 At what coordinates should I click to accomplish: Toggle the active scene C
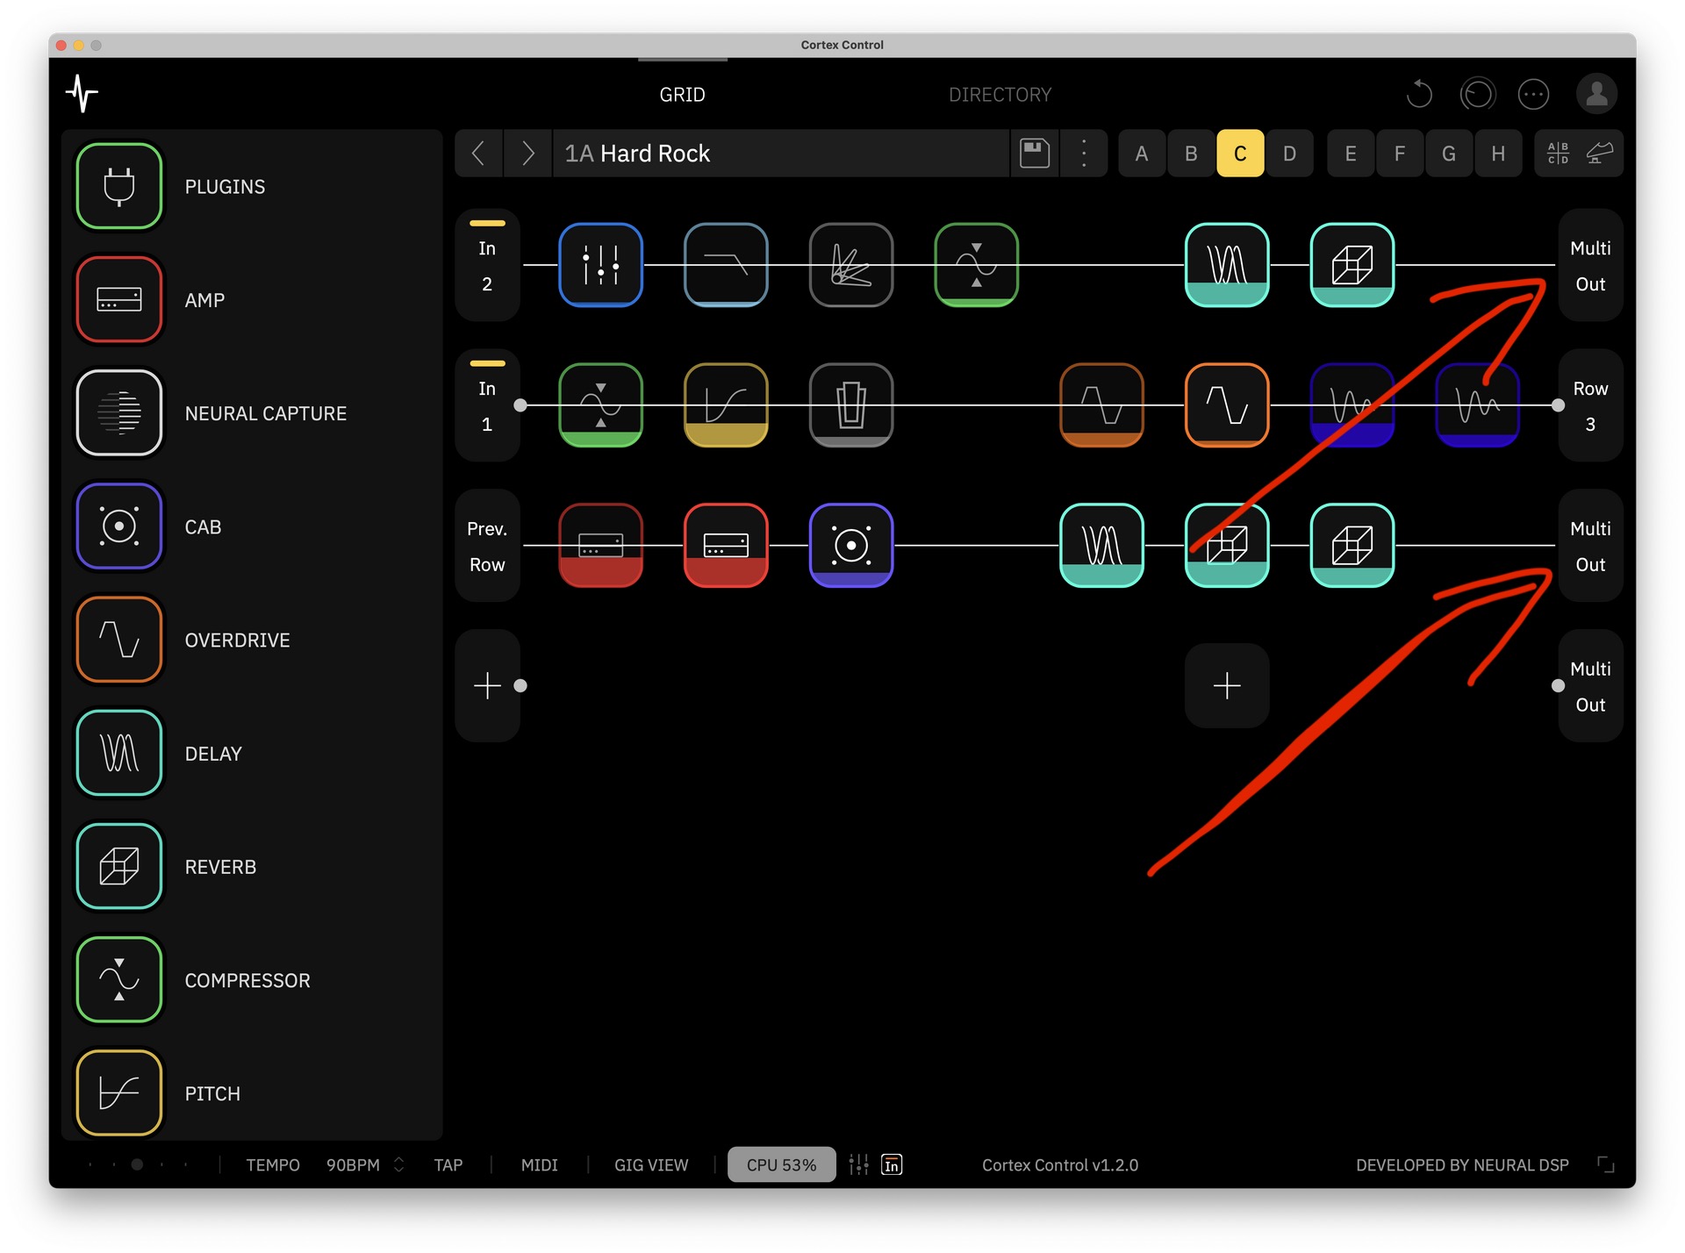1240,154
